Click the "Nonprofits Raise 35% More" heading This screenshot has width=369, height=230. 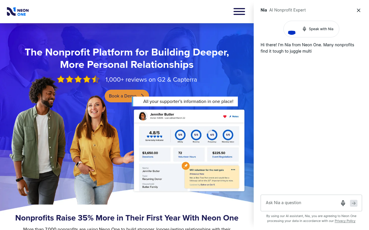coord(127,218)
